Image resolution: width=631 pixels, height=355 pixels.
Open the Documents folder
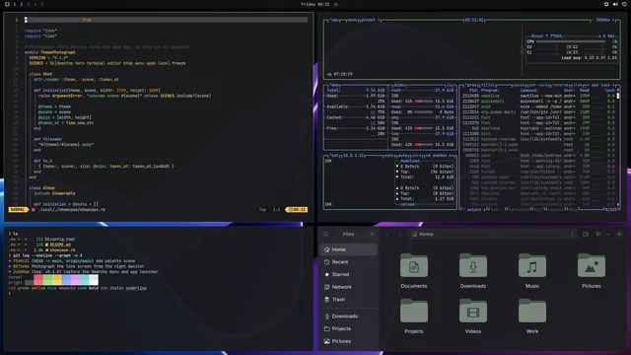pyautogui.click(x=414, y=271)
